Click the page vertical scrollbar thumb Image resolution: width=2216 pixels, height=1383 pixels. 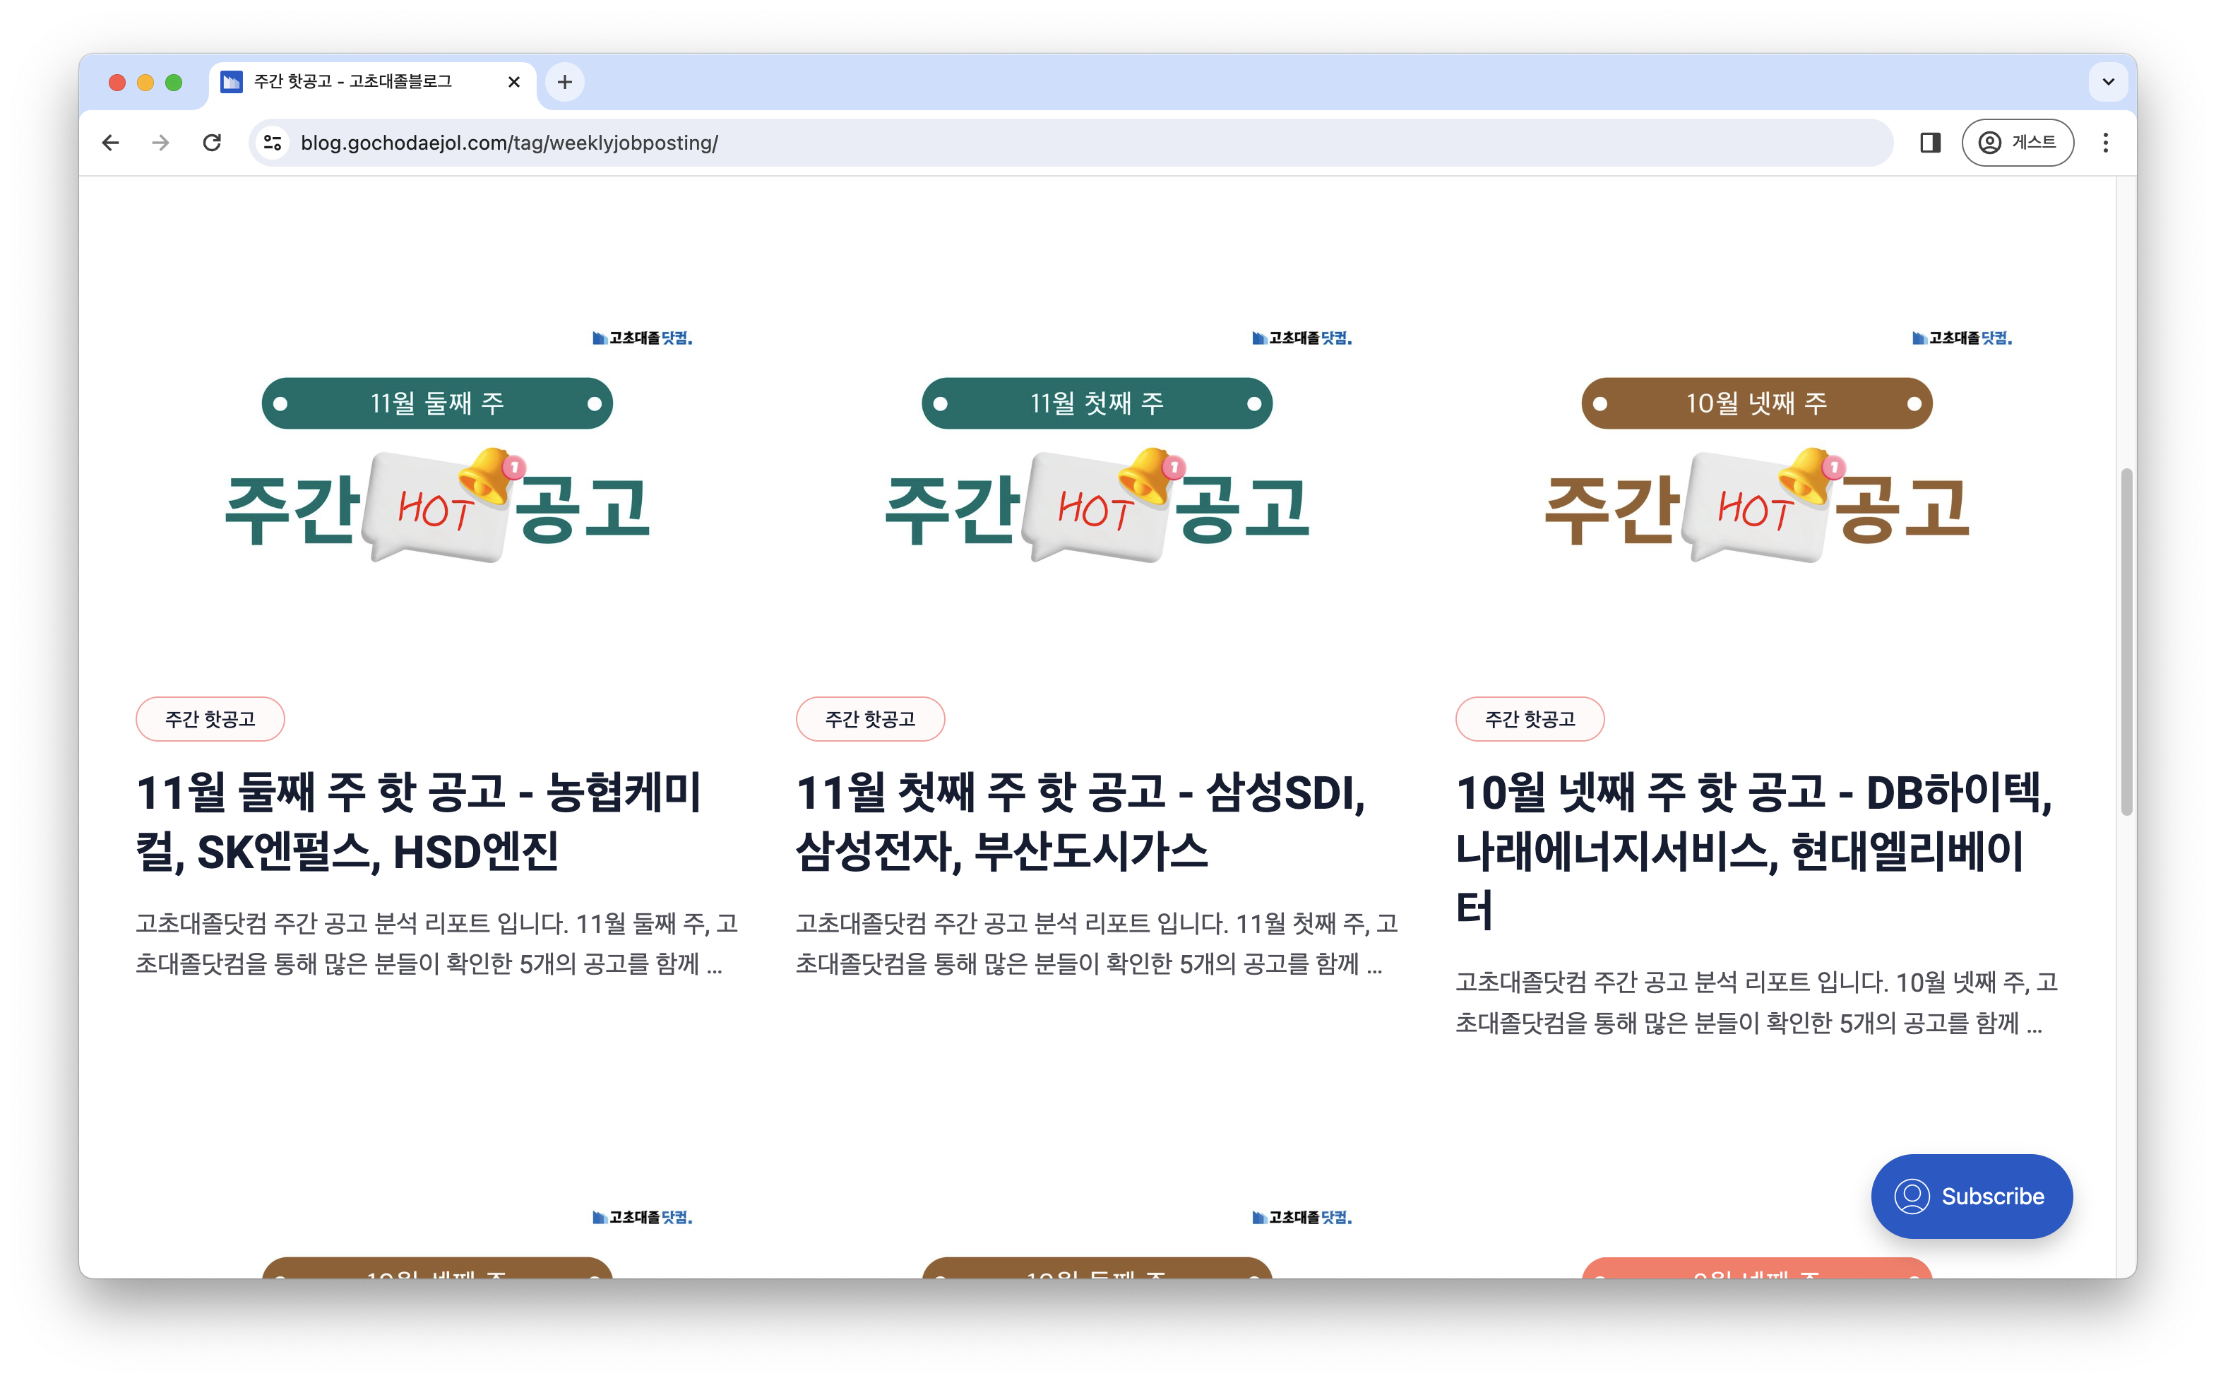click(x=2126, y=642)
